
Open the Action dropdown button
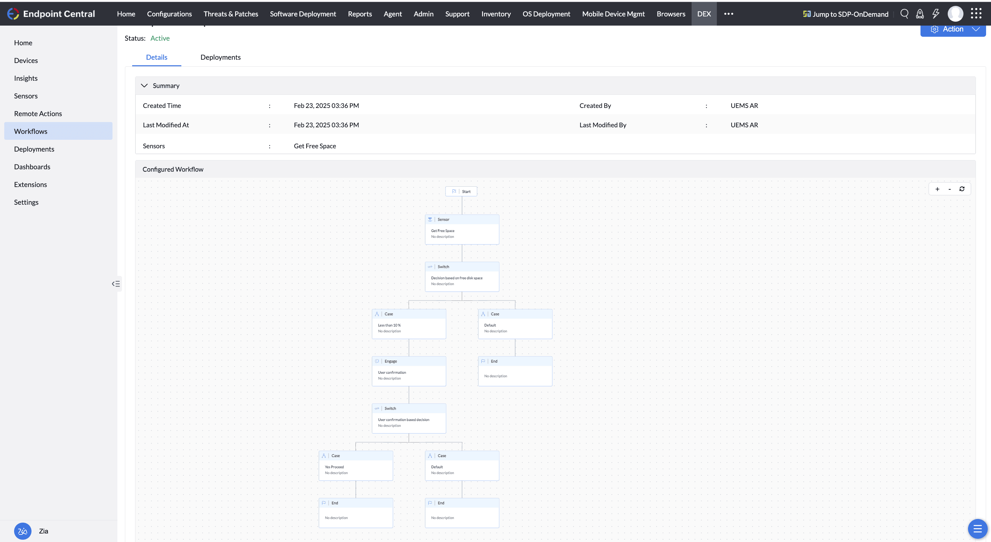953,29
